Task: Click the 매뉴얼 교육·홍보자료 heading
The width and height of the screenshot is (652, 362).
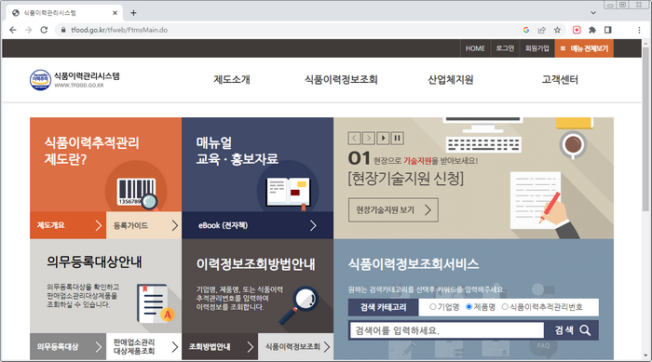Action: pos(237,151)
